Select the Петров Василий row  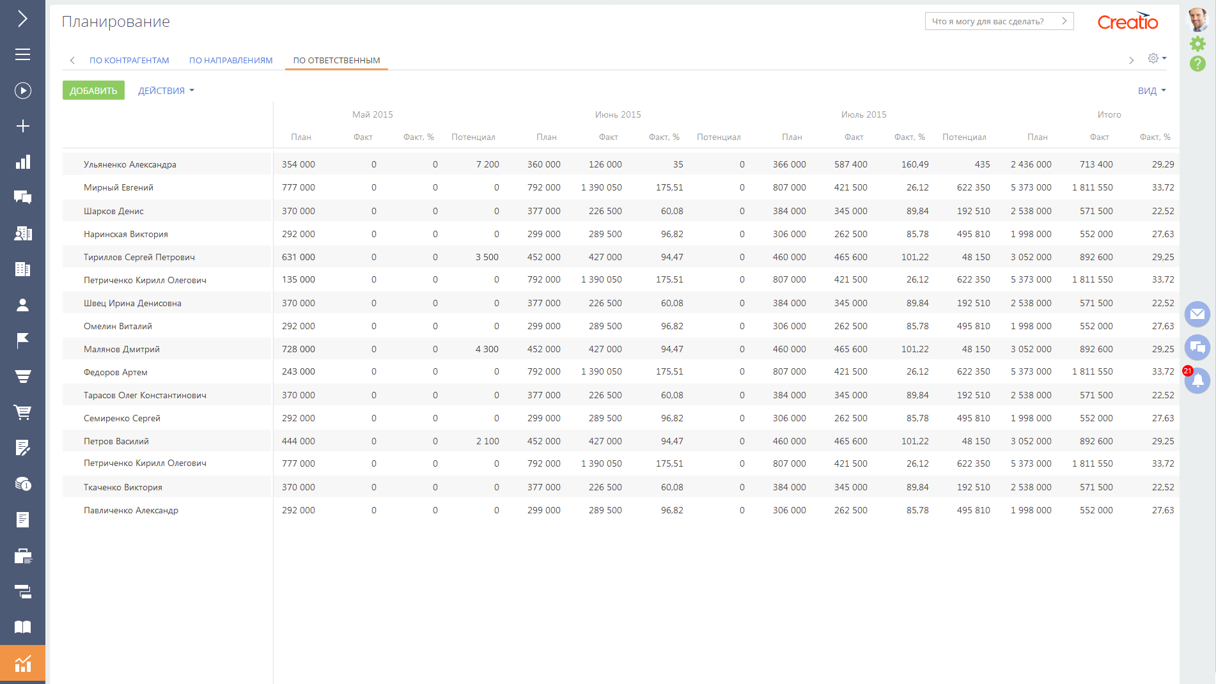point(620,441)
